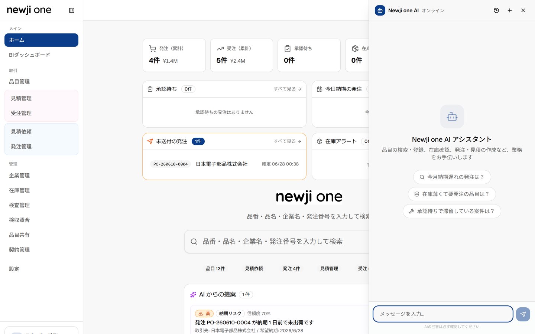Click the shopping cart icon on 発注（累計）card
535x334 pixels.
tap(153, 49)
